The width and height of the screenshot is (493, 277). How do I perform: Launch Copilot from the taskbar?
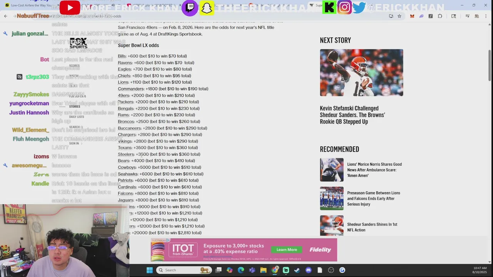[x=230, y=270]
